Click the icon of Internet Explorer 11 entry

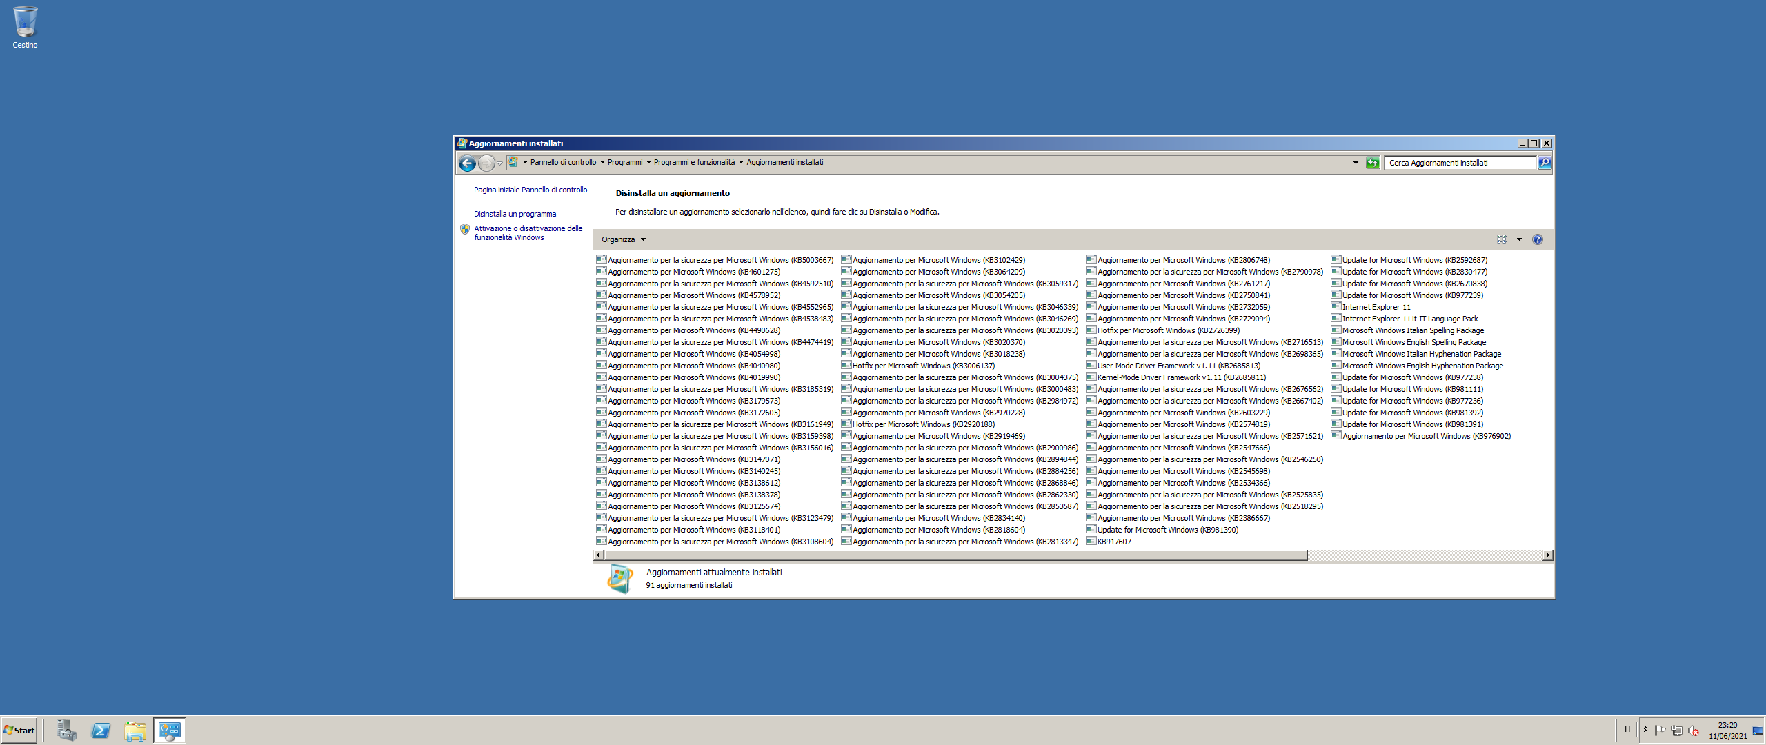(x=1336, y=307)
